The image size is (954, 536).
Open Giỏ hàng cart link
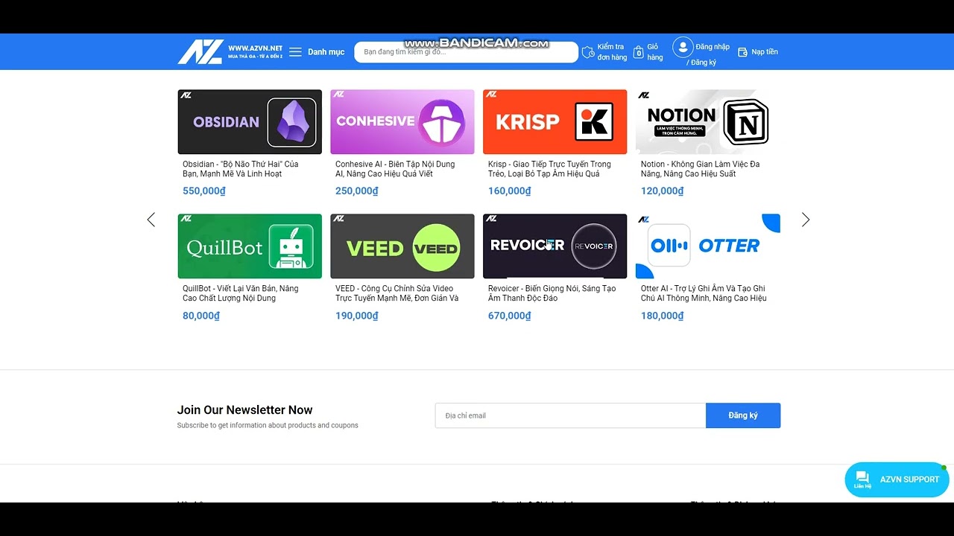[654, 52]
